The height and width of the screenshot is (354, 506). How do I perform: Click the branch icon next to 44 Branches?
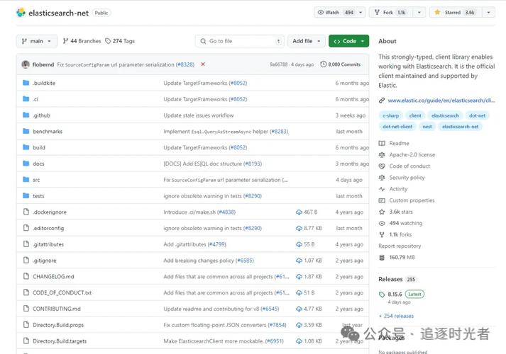tap(65, 41)
